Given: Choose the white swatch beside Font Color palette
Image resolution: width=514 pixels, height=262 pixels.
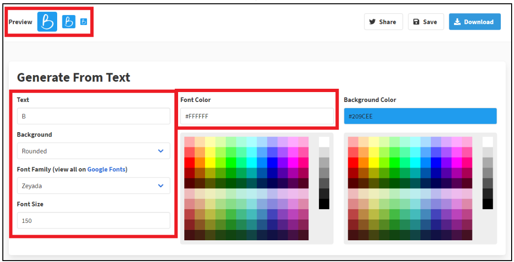Looking at the screenshot, I should [x=324, y=142].
